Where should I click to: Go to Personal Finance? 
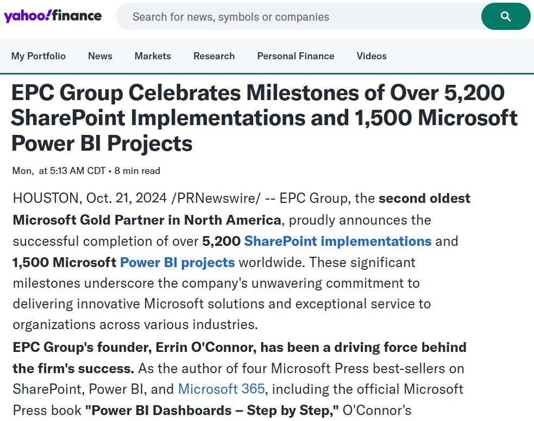tap(296, 56)
